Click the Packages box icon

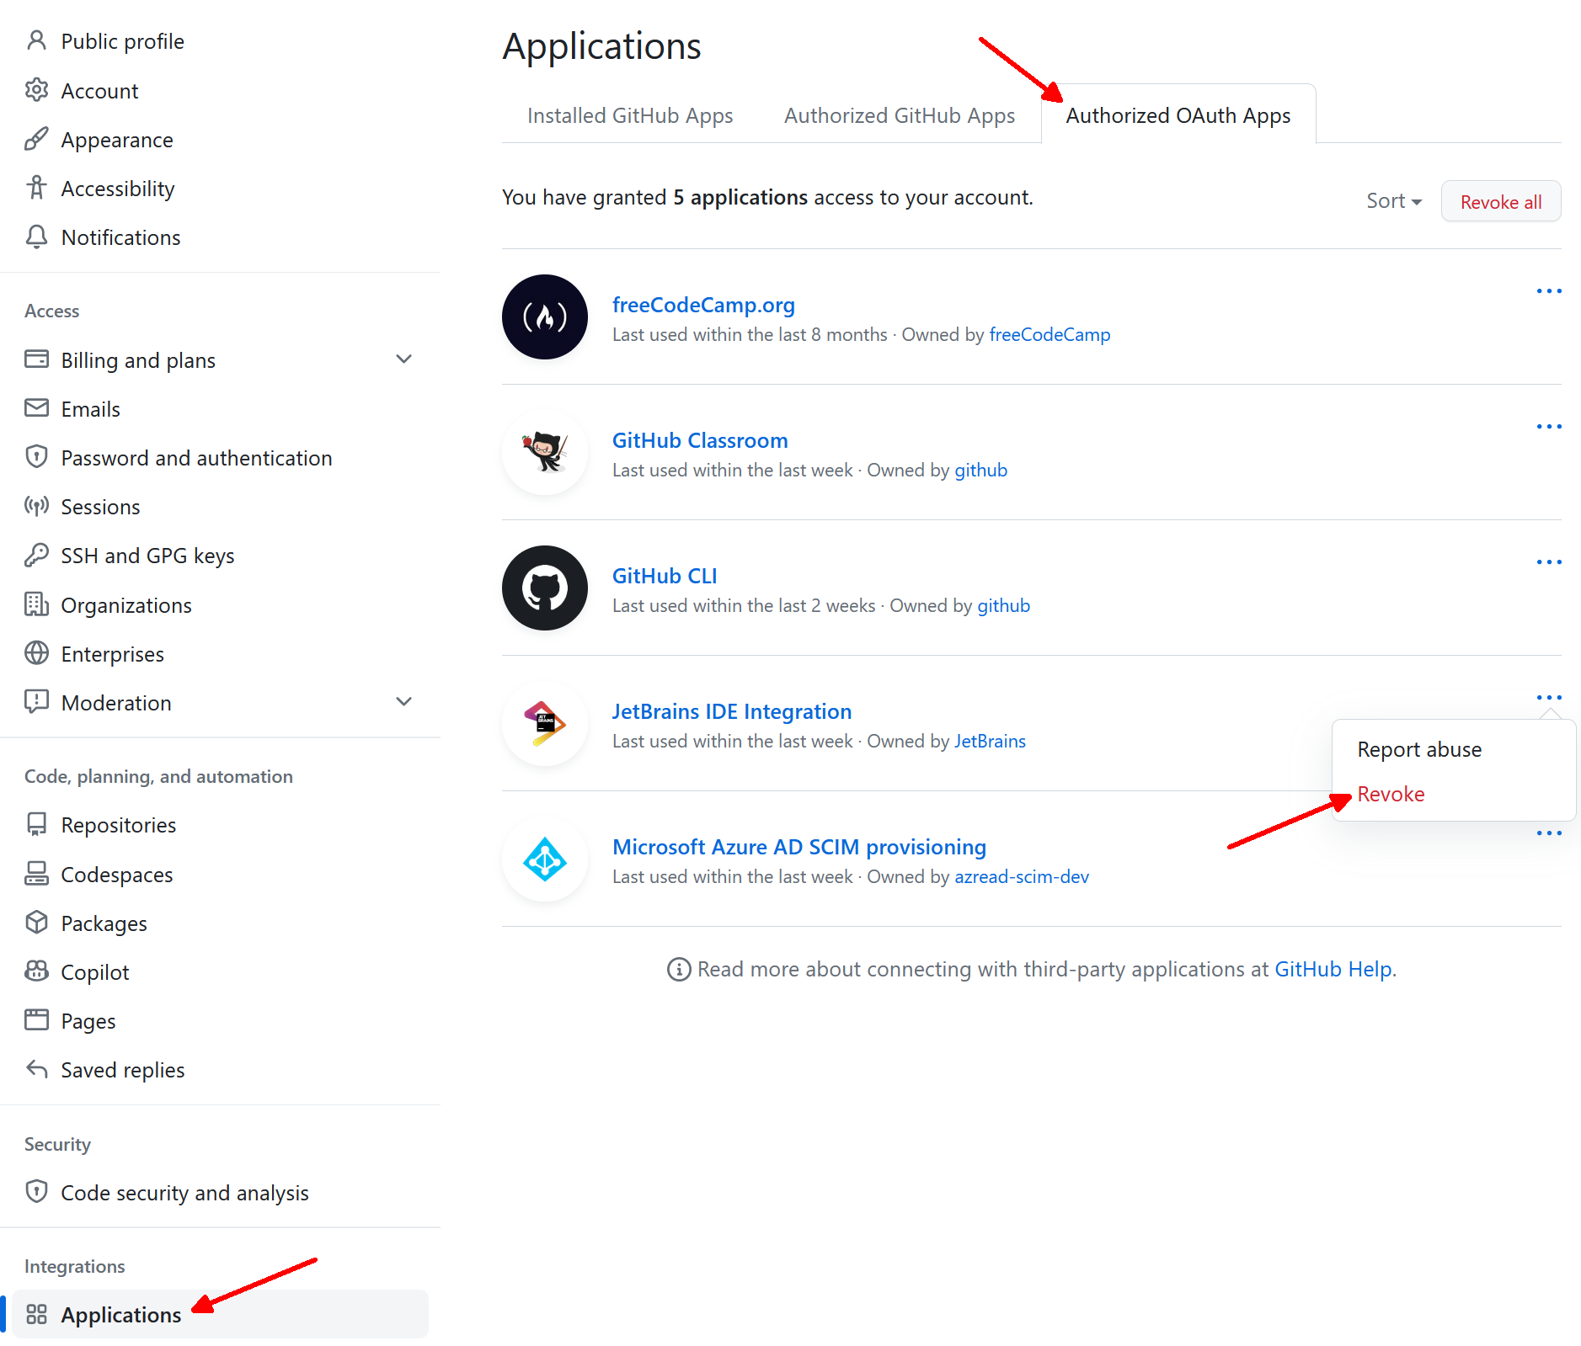(36, 923)
